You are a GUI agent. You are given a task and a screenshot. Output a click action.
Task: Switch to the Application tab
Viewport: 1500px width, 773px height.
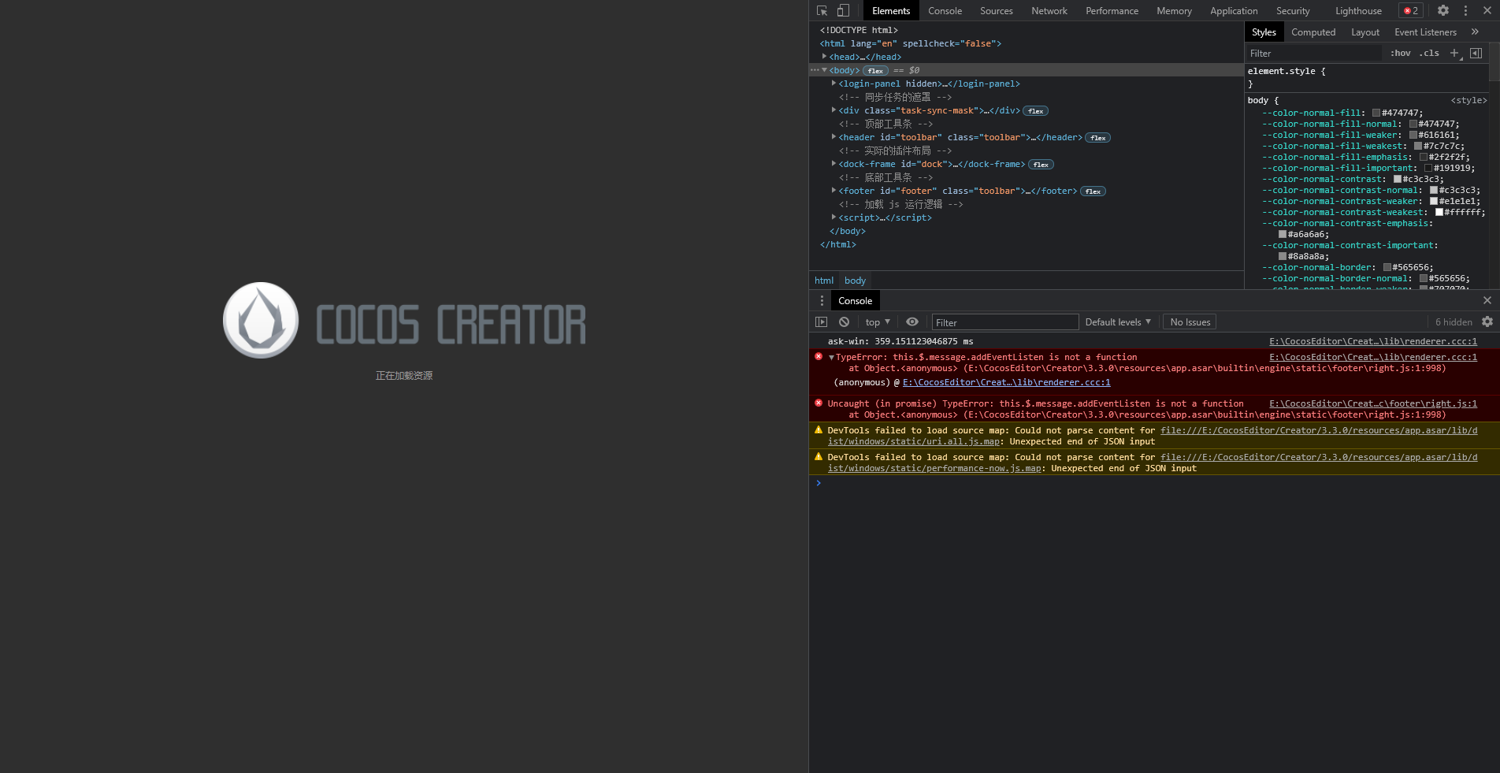1234,11
